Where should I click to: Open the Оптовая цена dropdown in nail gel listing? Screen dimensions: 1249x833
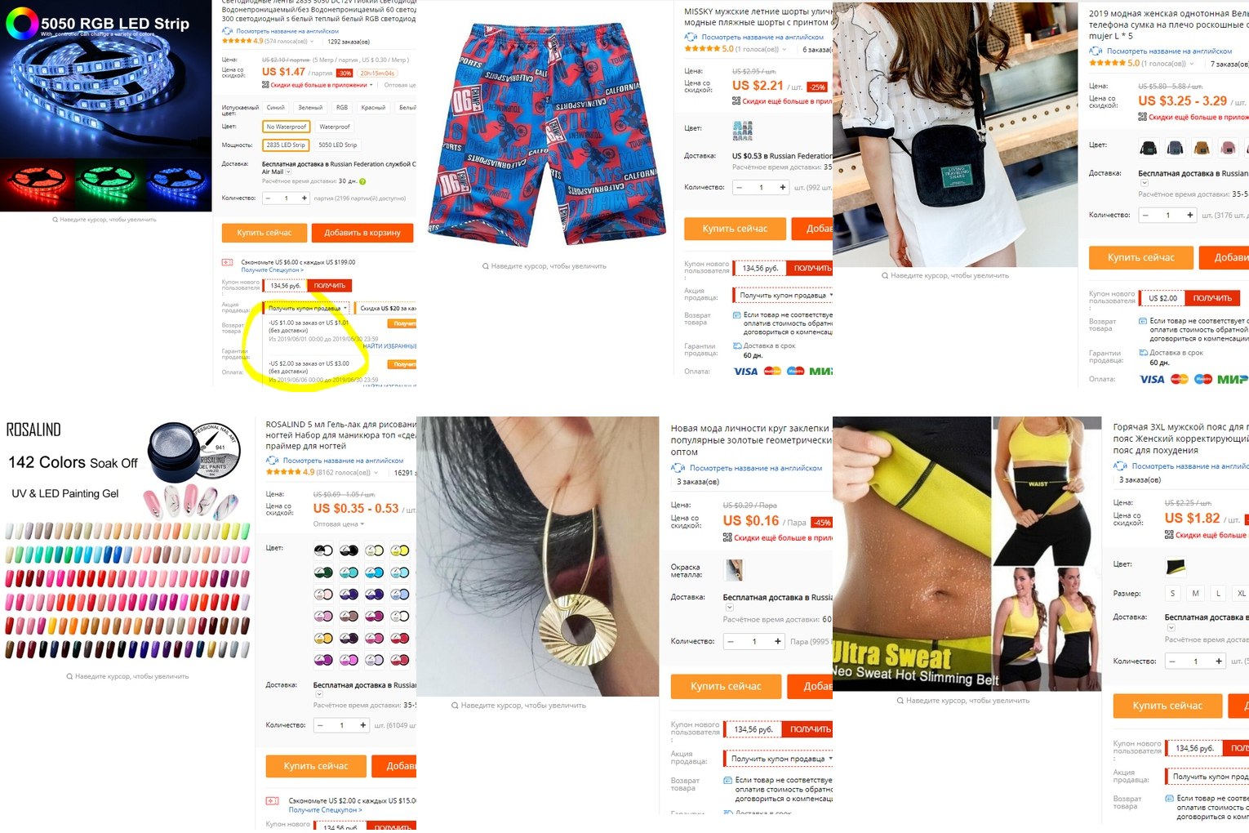340,523
